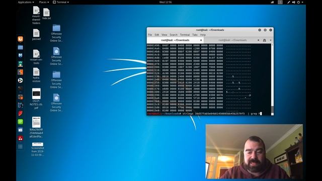Open the File menu in terminal
Image resolution: width=322 pixels, height=181 pixels.
pos(150,35)
